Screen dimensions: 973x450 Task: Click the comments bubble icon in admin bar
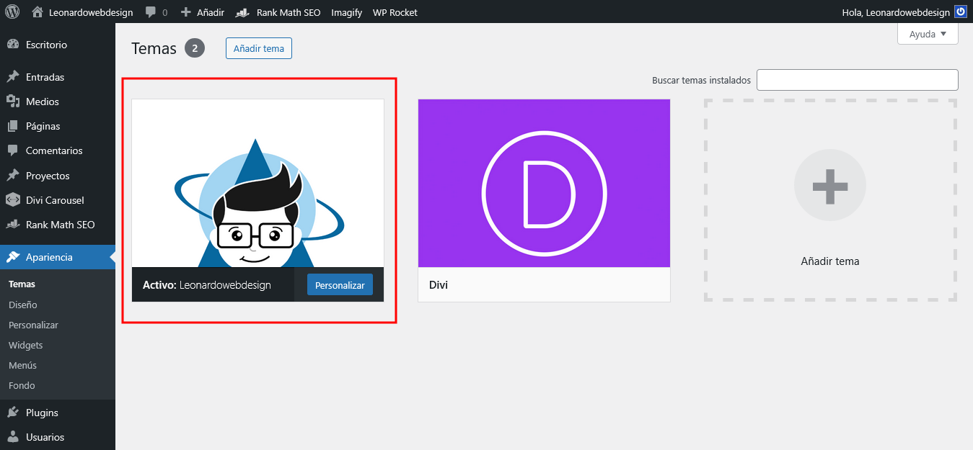(x=151, y=12)
